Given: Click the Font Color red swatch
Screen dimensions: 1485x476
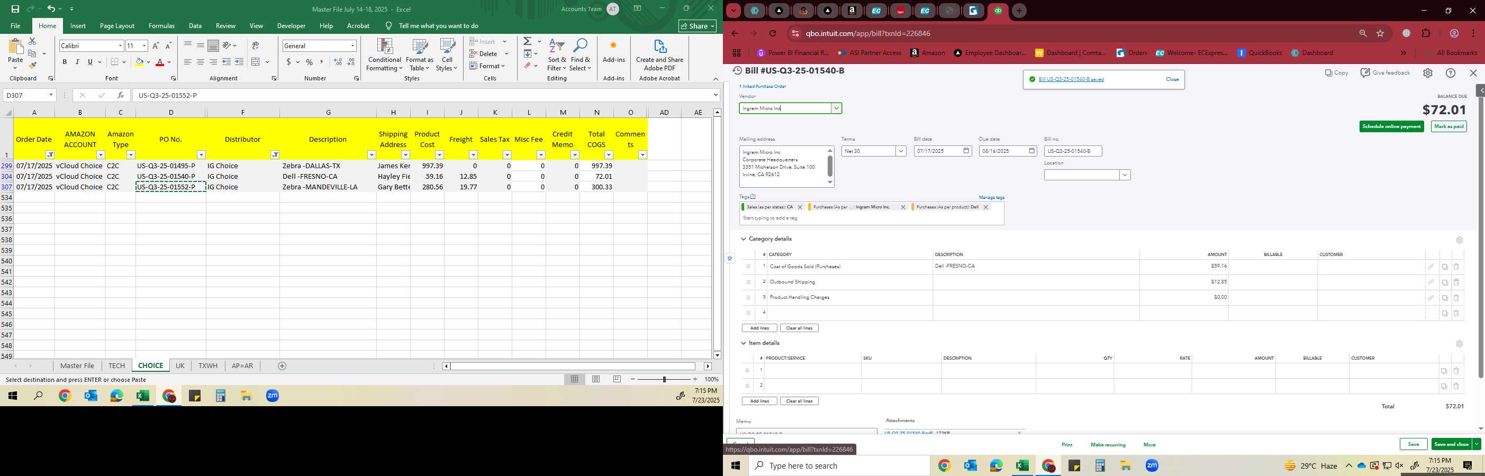Looking at the screenshot, I should (160, 62).
